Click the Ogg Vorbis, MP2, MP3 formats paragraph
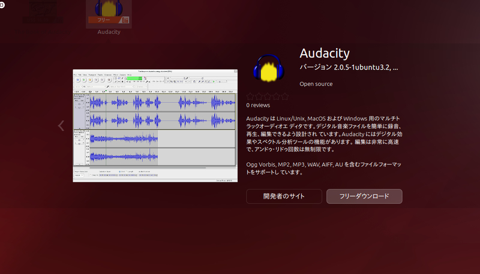This screenshot has height=274, width=480. point(323,168)
